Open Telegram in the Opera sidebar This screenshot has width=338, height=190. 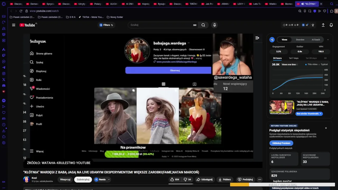coord(4,68)
